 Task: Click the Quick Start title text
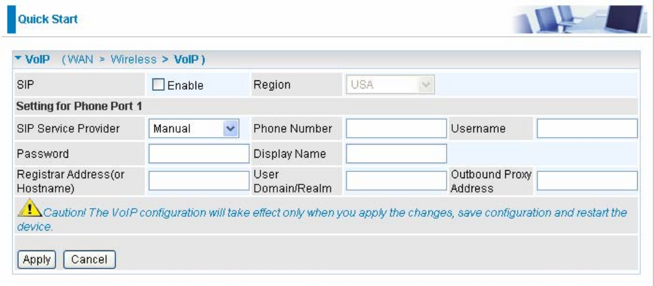(x=48, y=19)
